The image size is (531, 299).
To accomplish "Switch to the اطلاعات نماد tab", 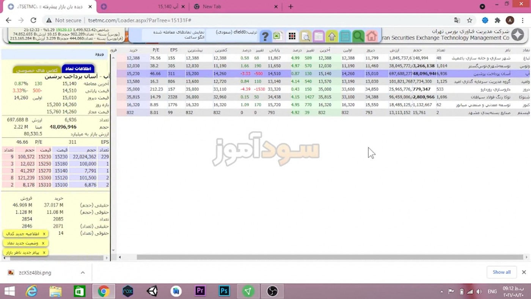I will pyautogui.click(x=78, y=69).
